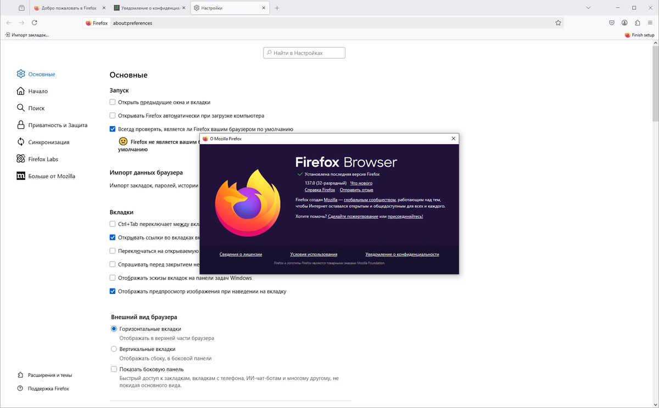This screenshot has width=659, height=408.
Task: Close the 'Уведомление о конфиденциальности' tab
Action: tap(183, 8)
